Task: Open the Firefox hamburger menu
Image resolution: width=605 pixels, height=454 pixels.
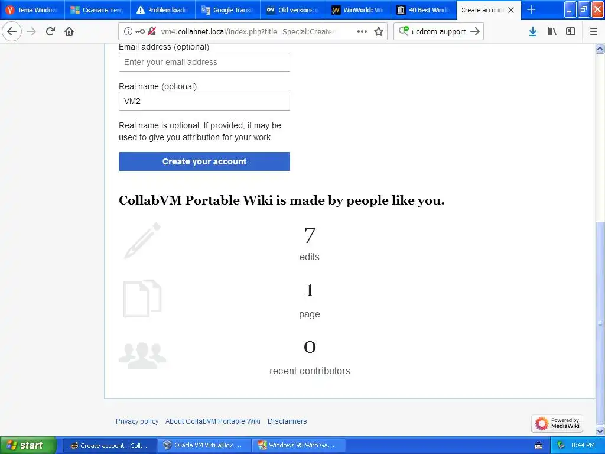Action: pyautogui.click(x=594, y=31)
